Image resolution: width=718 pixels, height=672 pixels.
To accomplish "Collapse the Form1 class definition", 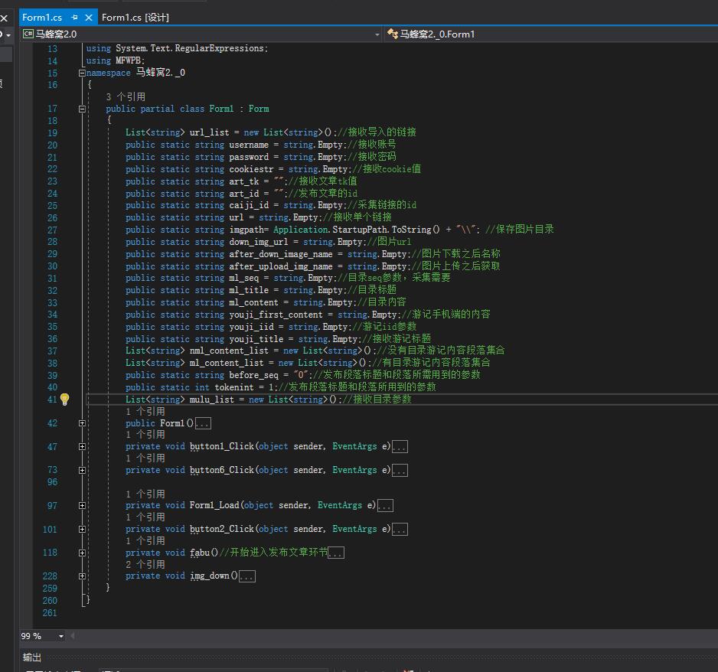I will (x=82, y=109).
